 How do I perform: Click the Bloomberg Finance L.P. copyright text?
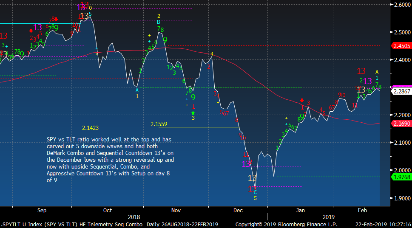287,225
